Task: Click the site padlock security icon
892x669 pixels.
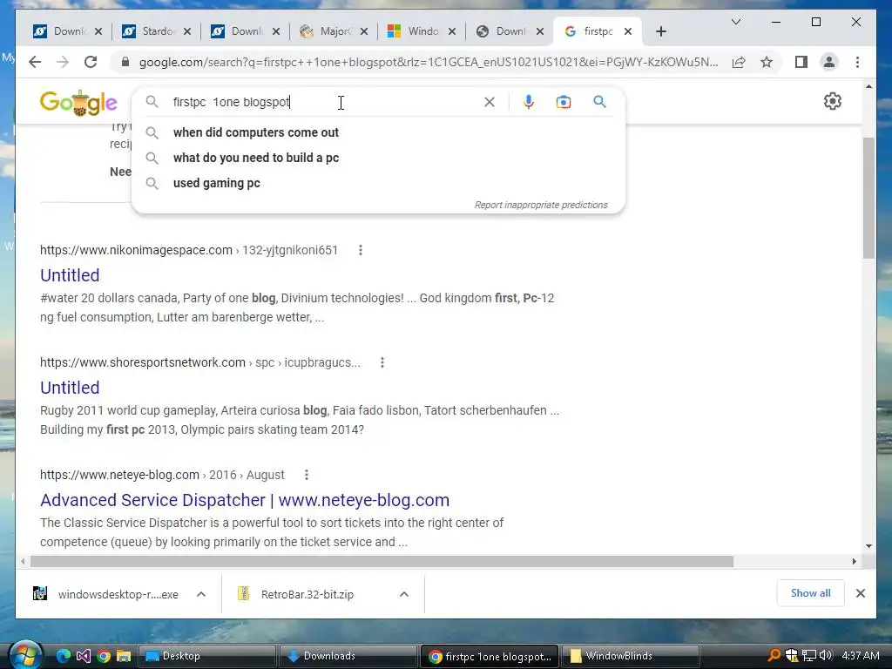Action: [x=125, y=62]
